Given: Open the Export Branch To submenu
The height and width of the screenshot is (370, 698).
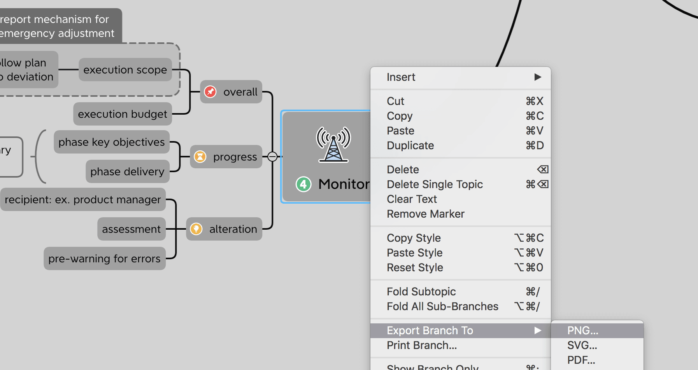Looking at the screenshot, I should [x=461, y=330].
